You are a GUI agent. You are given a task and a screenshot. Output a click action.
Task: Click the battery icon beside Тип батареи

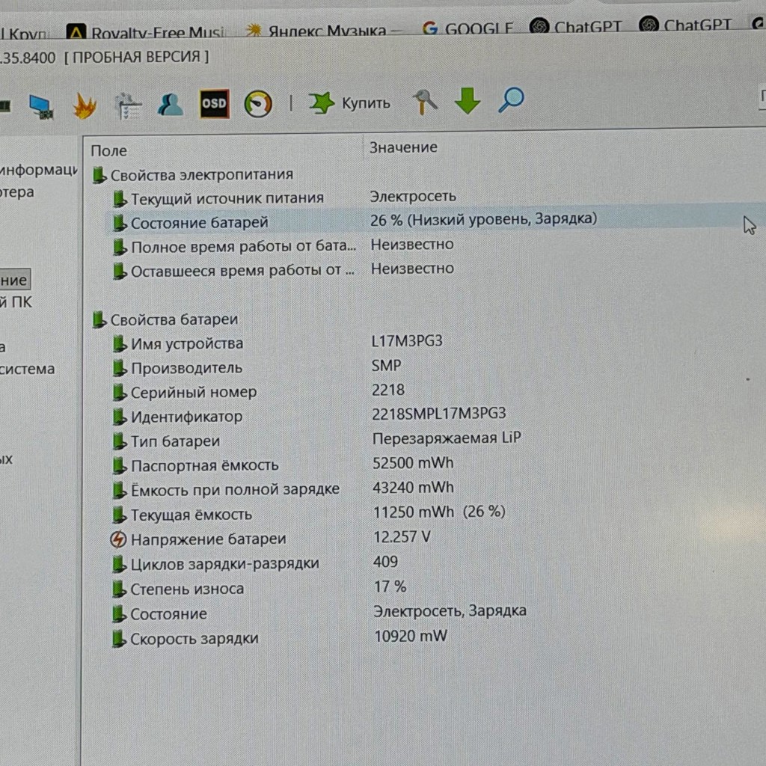pos(118,441)
